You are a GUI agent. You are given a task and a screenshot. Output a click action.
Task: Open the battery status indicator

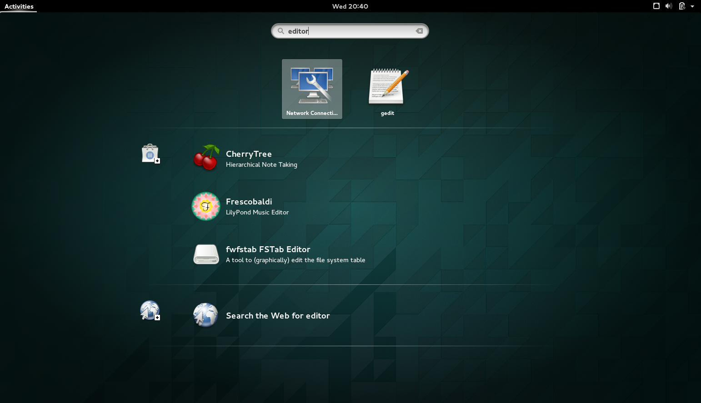point(682,6)
